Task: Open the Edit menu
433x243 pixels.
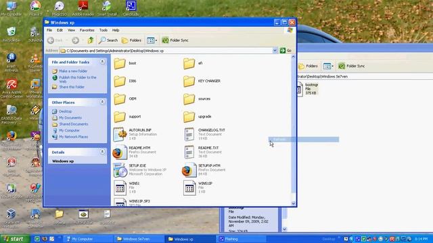Action: tap(60, 30)
